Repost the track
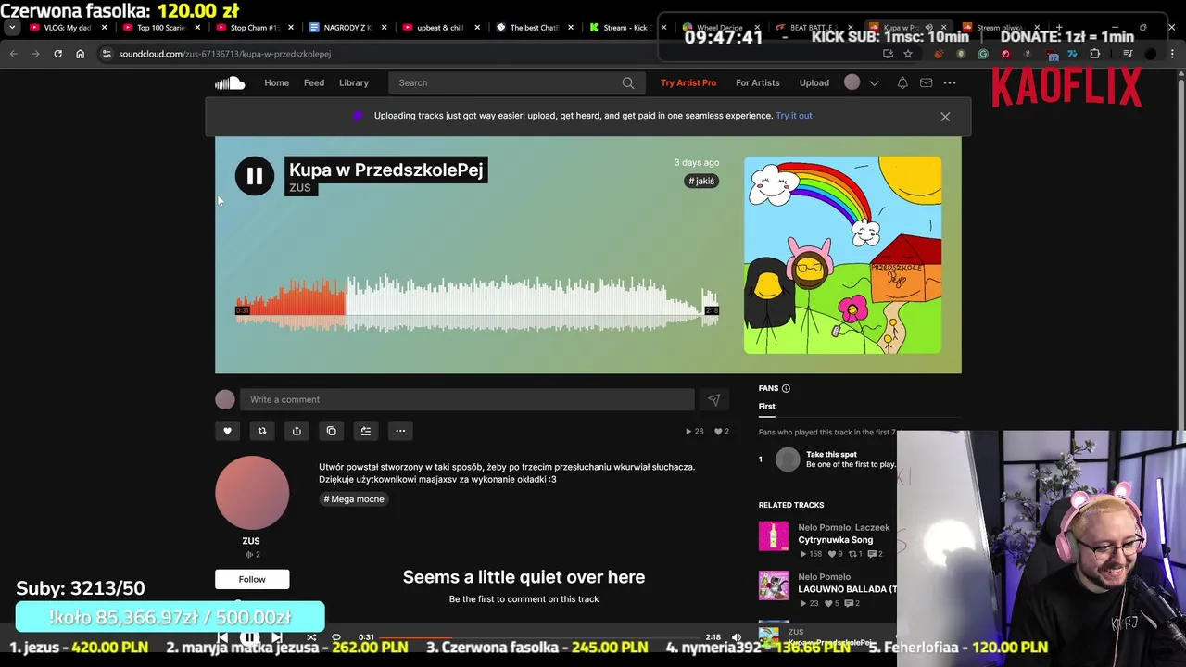Viewport: 1186px width, 667px height. click(x=262, y=431)
